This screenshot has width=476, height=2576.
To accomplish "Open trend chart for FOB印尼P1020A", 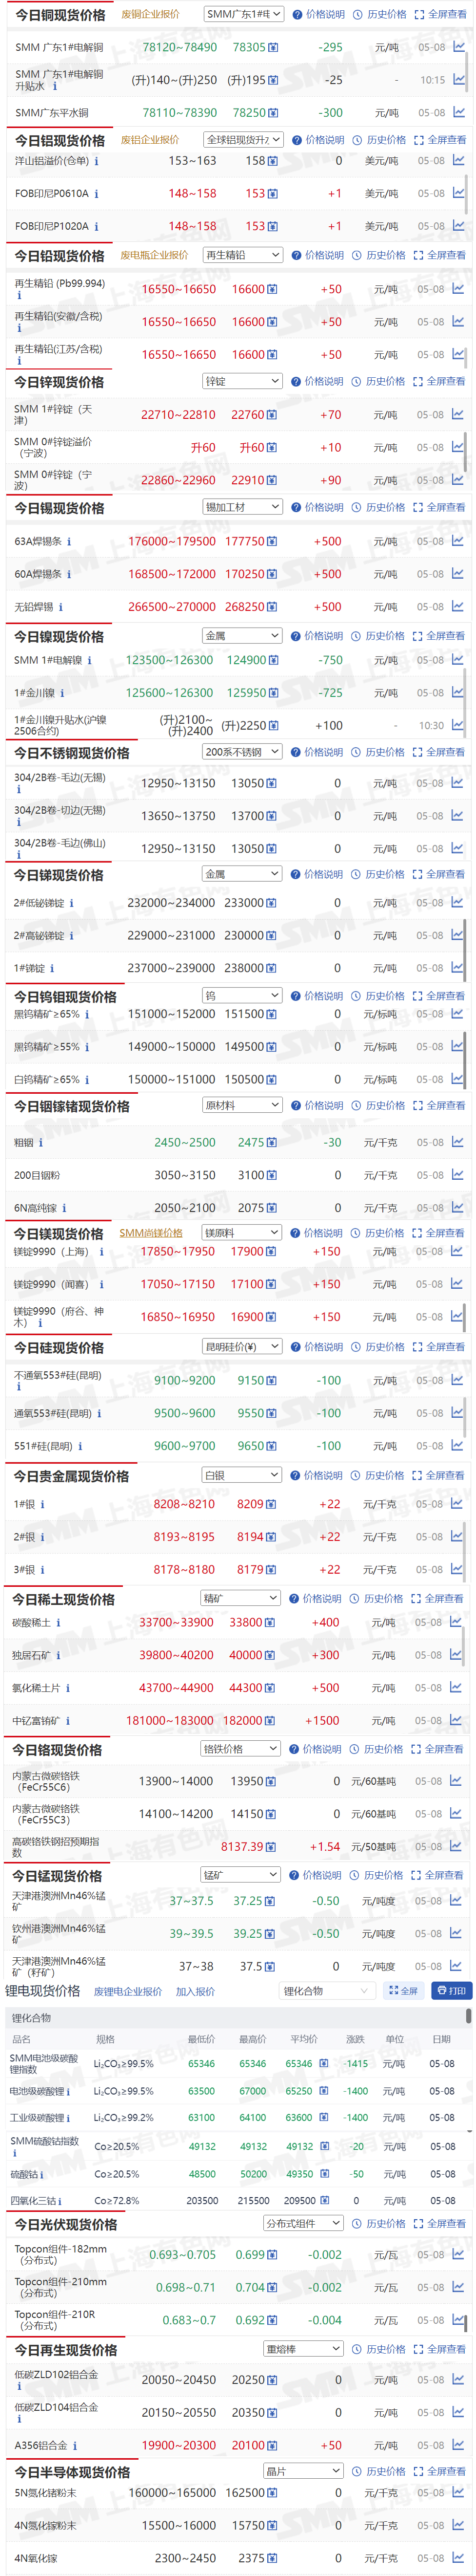I will (458, 226).
